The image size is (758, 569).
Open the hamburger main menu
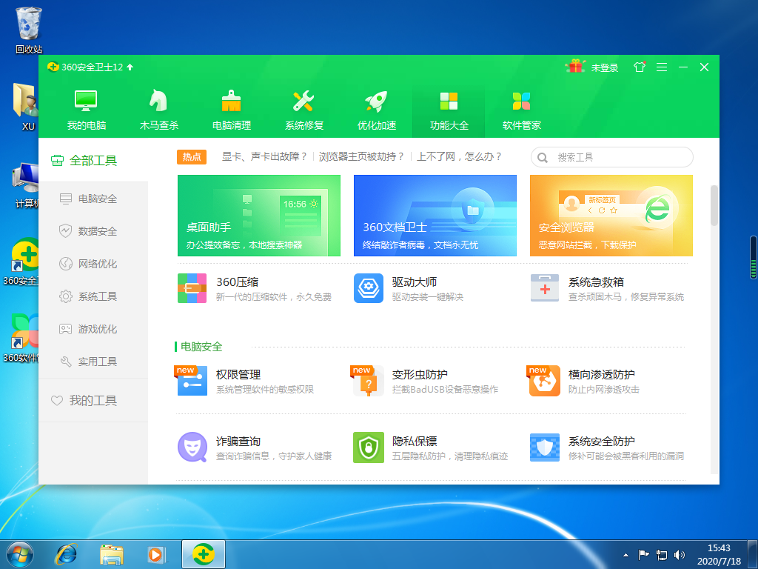[661, 67]
